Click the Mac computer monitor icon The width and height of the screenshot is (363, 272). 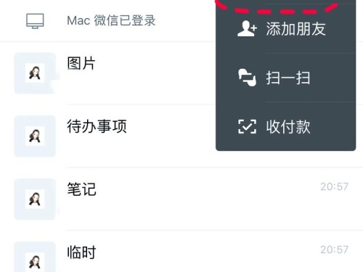click(35, 21)
